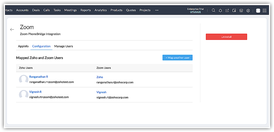Image resolution: width=274 pixels, height=132 pixels.
Task: Open the Quotes module
Action: [131, 10]
